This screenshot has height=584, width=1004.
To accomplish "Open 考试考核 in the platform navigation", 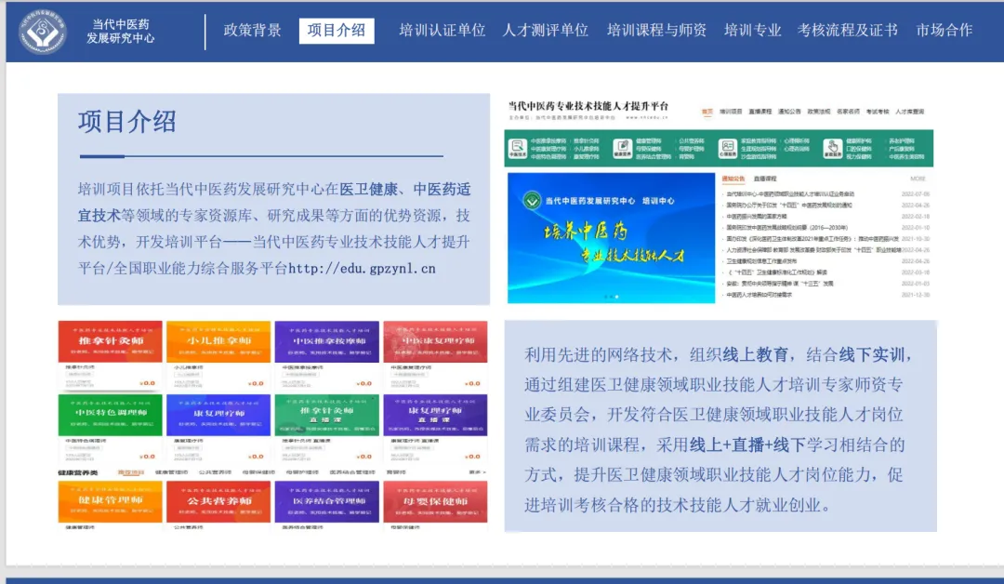I will pyautogui.click(x=878, y=112).
